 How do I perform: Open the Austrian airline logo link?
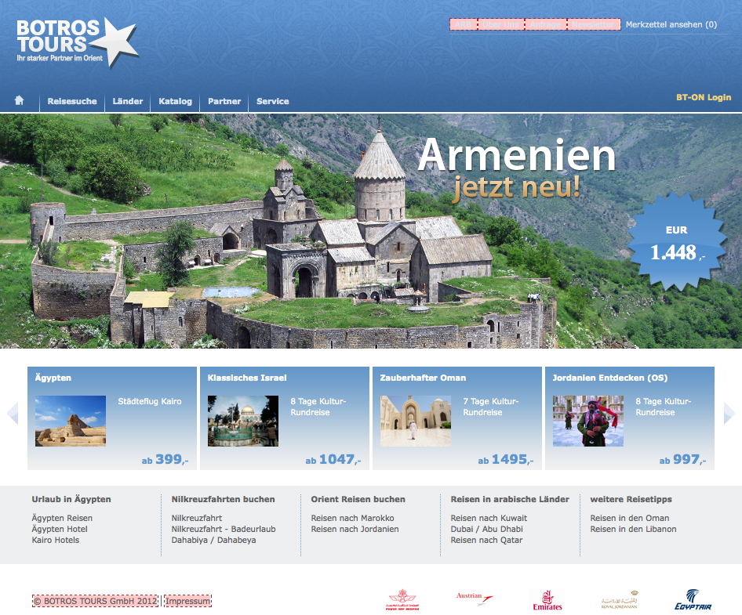[x=475, y=599]
